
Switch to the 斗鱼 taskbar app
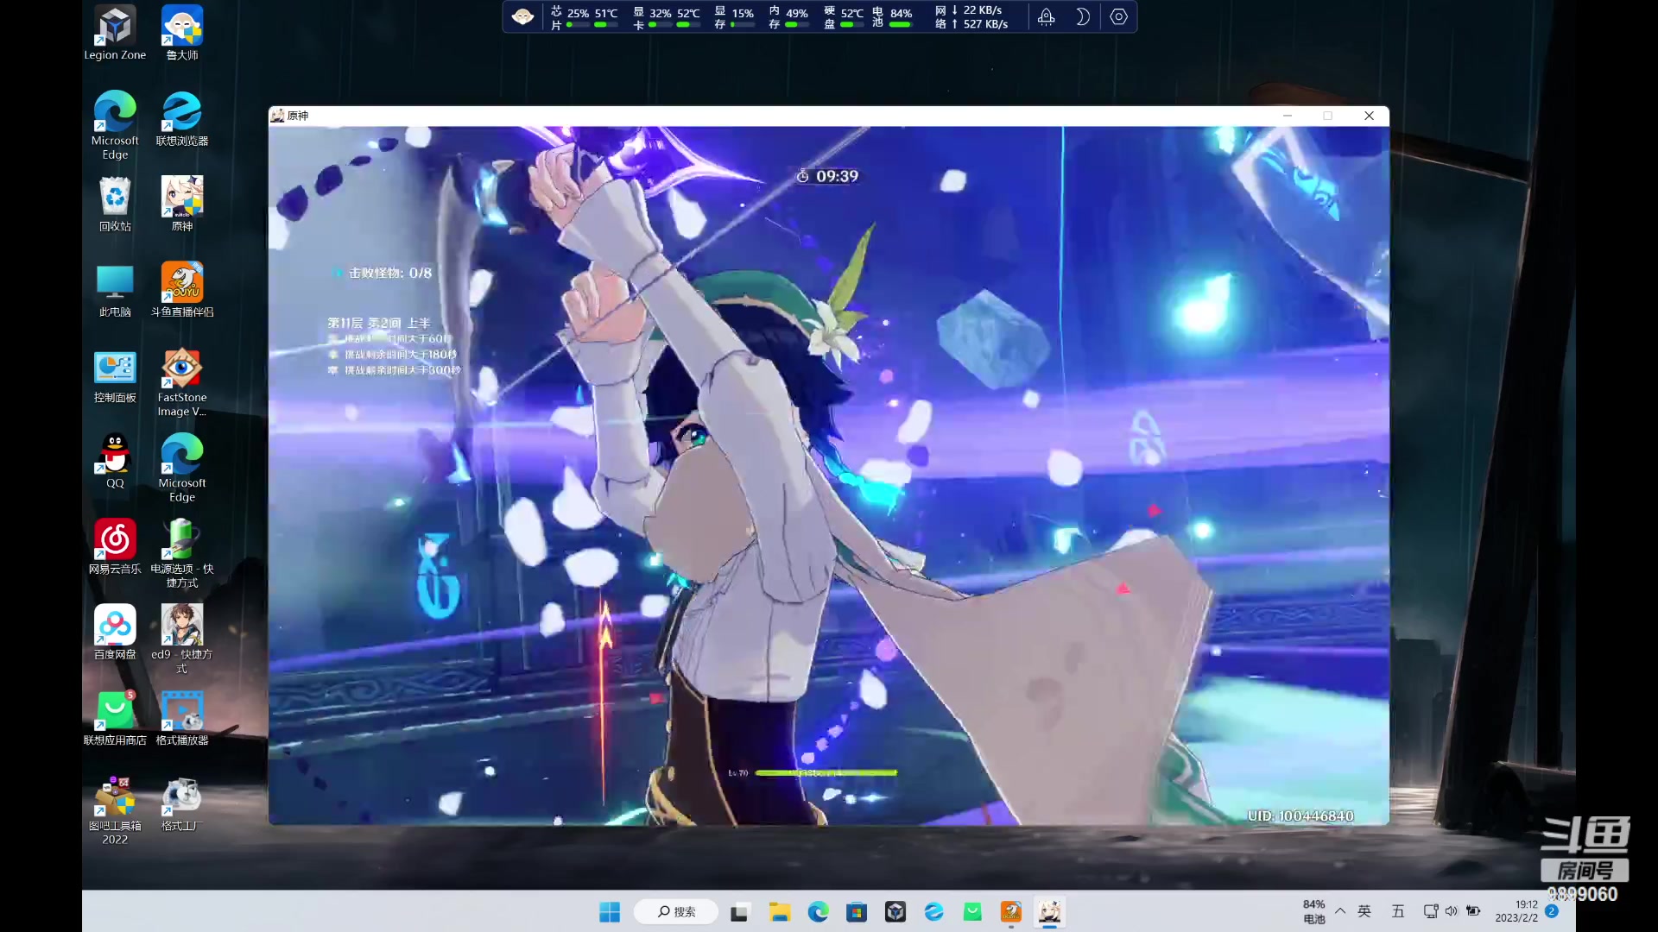1011,912
